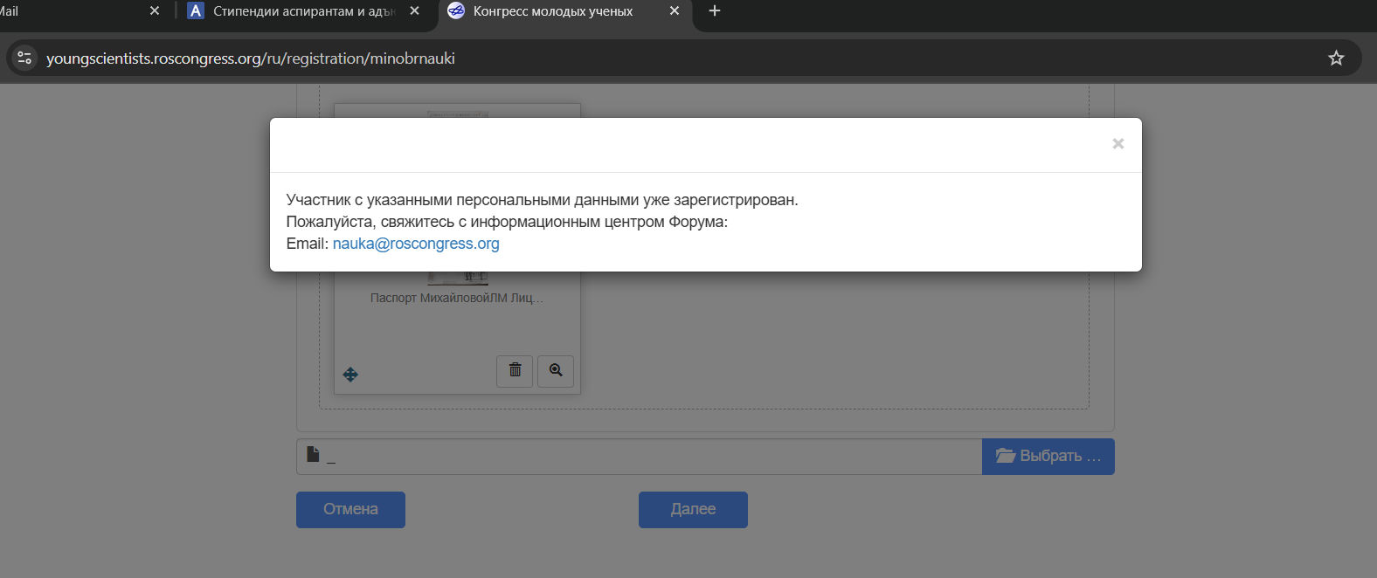Open a new browser tab
The height and width of the screenshot is (578, 1377).
(x=715, y=11)
